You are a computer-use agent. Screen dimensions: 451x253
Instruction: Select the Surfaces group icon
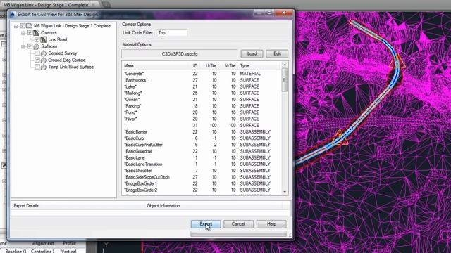36,46
